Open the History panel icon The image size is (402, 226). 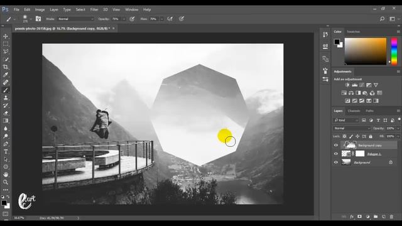tap(325, 35)
